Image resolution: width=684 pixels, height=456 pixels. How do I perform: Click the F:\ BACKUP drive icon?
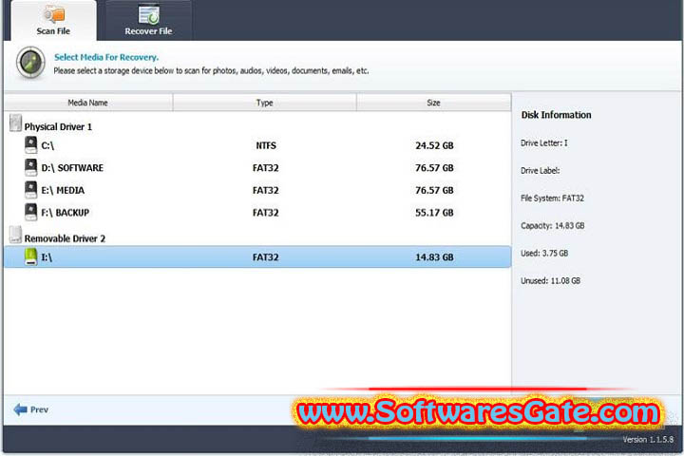click(31, 212)
